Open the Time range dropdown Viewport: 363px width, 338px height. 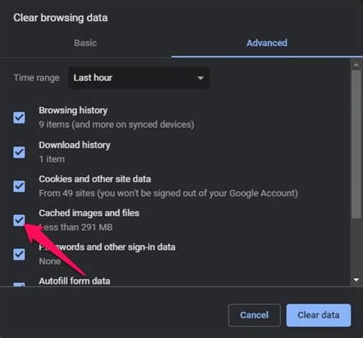[139, 78]
